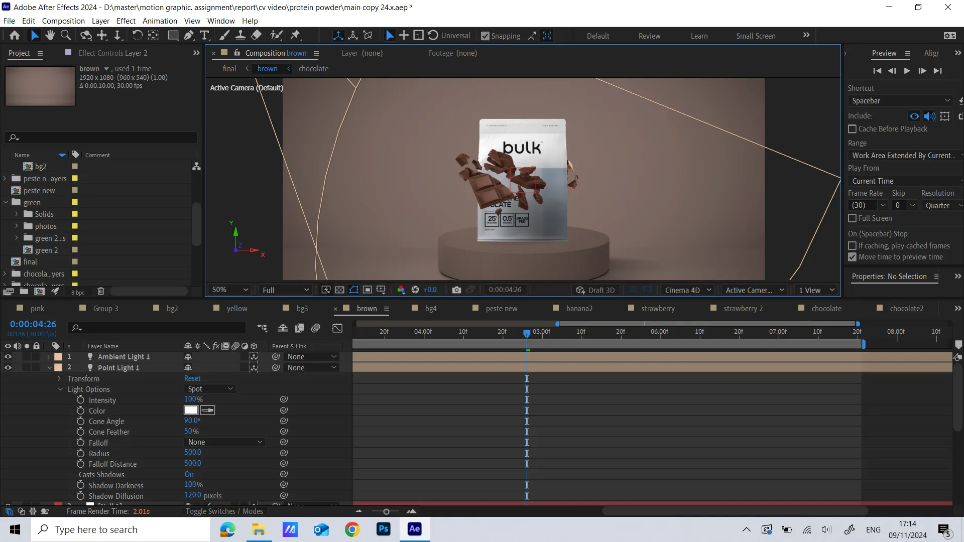Select the Hand tool
The height and width of the screenshot is (542, 964).
(50, 36)
